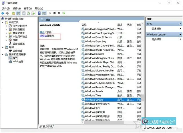Sort services by the 状态 column header
Screen dimensions: 183x133
pos(130,25)
